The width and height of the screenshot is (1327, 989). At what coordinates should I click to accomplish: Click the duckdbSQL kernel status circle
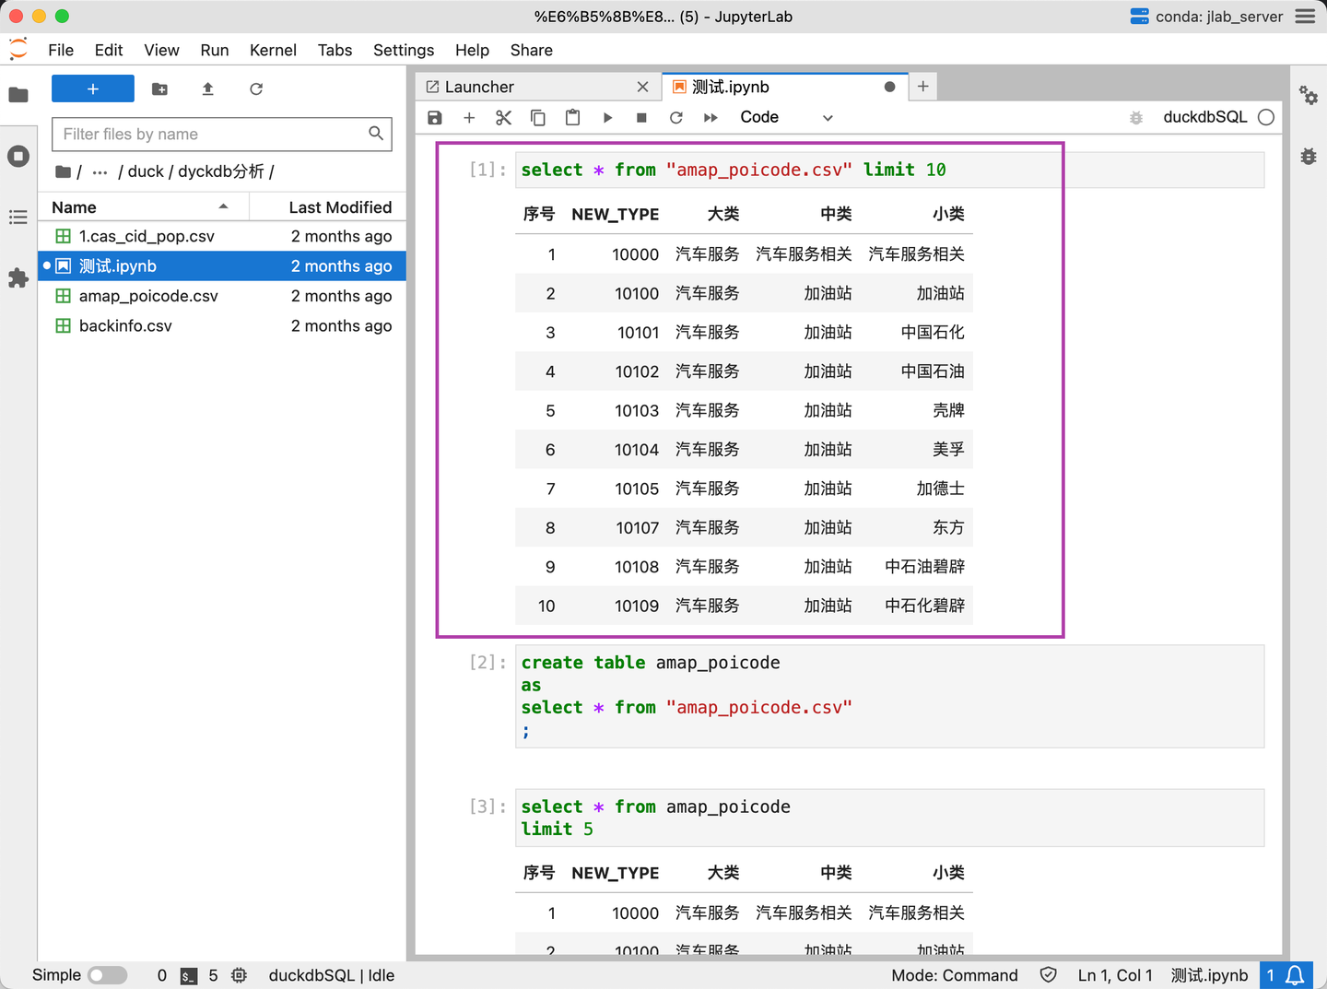[1266, 117]
